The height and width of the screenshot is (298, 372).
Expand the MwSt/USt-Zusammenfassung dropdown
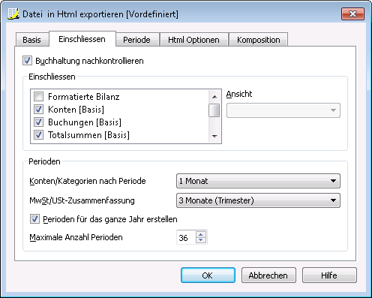pos(258,200)
